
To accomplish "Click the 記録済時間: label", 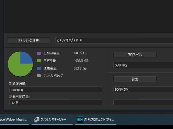I will click(18, 83).
